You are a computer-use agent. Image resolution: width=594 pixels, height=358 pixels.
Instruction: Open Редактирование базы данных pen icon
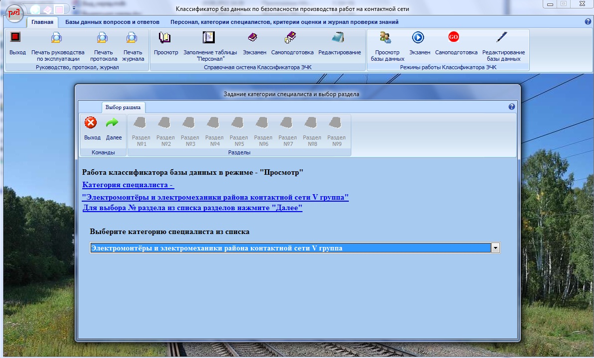tap(503, 38)
